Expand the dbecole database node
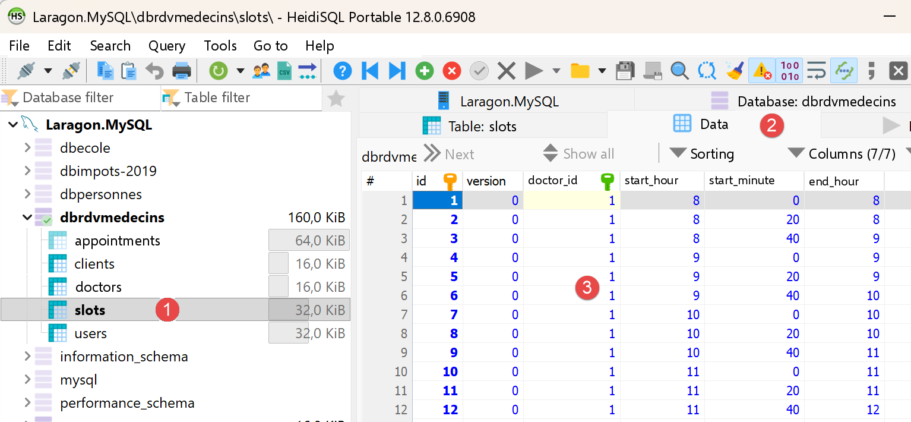Viewport: 911px width, 422px height. pyautogui.click(x=27, y=147)
